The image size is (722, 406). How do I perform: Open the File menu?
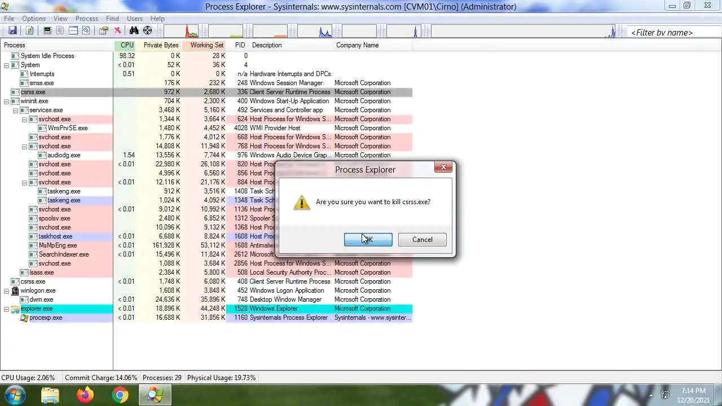[9, 19]
